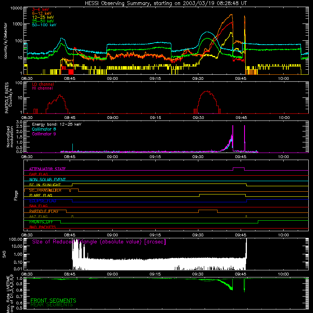Click the LO channel legend label
This screenshot has height=313, width=313.
(x=43, y=84)
